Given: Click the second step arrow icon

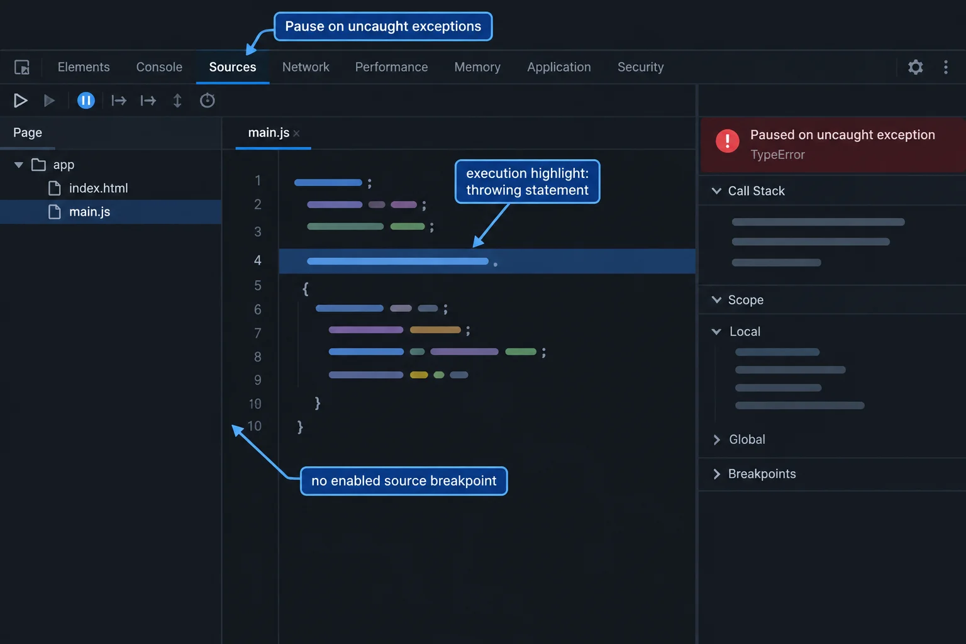Looking at the screenshot, I should [148, 101].
